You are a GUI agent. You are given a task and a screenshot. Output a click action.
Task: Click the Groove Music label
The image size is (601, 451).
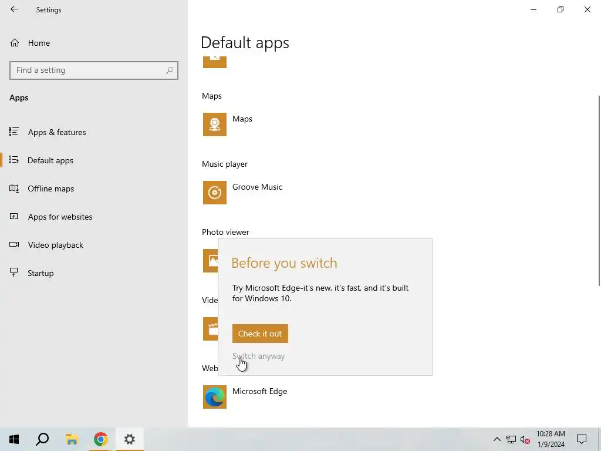257,187
